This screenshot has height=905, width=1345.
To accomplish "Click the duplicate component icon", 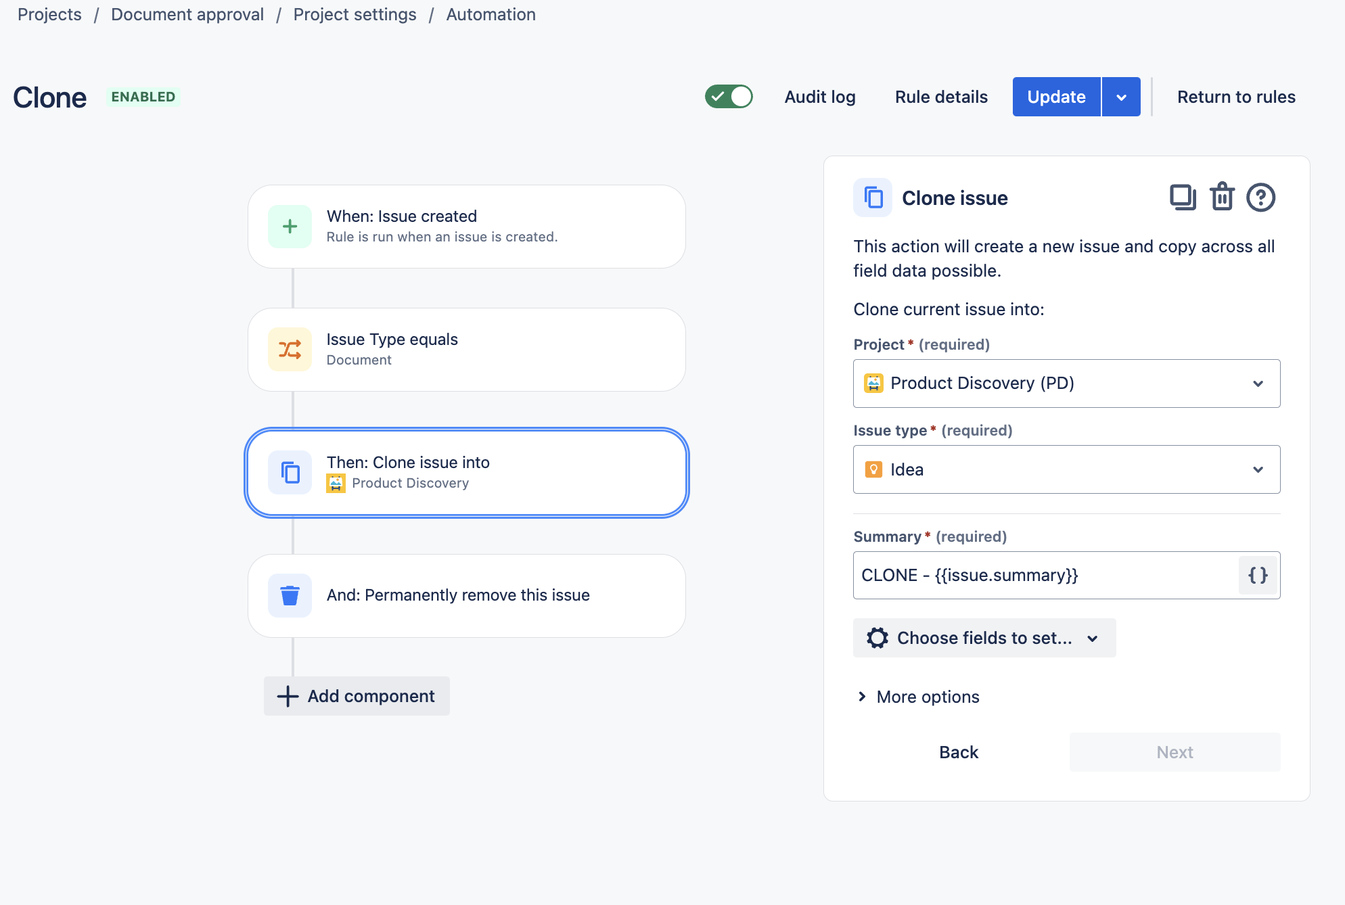I will (1183, 198).
